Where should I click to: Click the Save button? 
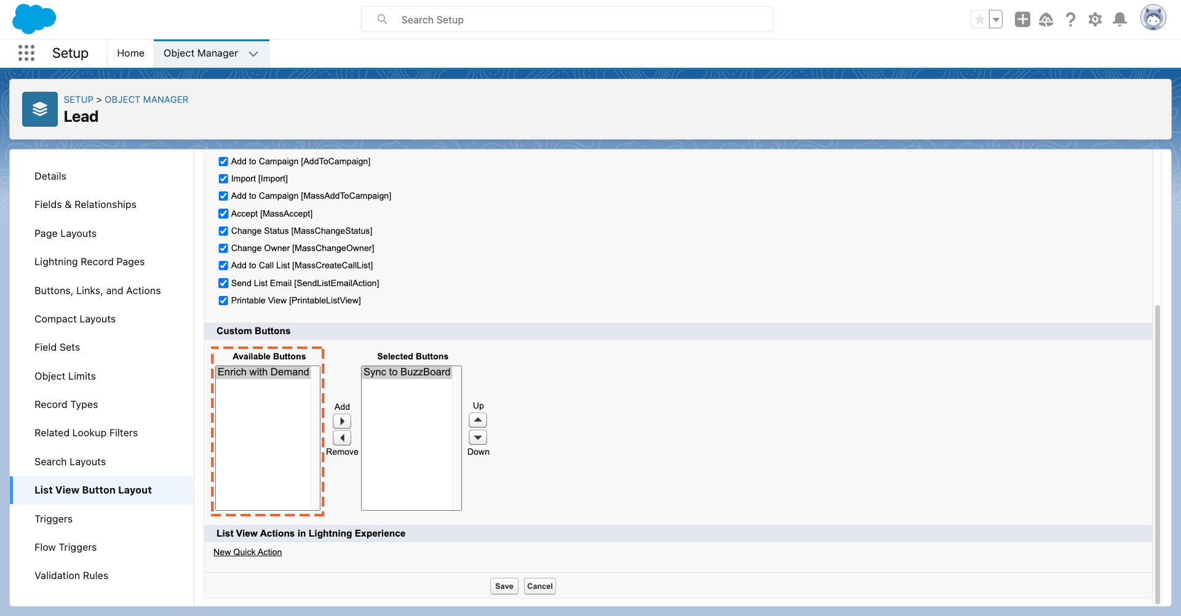point(504,586)
